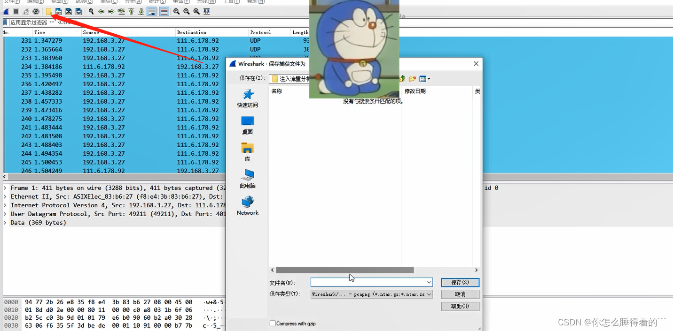Zoom out the main window text
This screenshot has height=331, width=673.
point(187,11)
